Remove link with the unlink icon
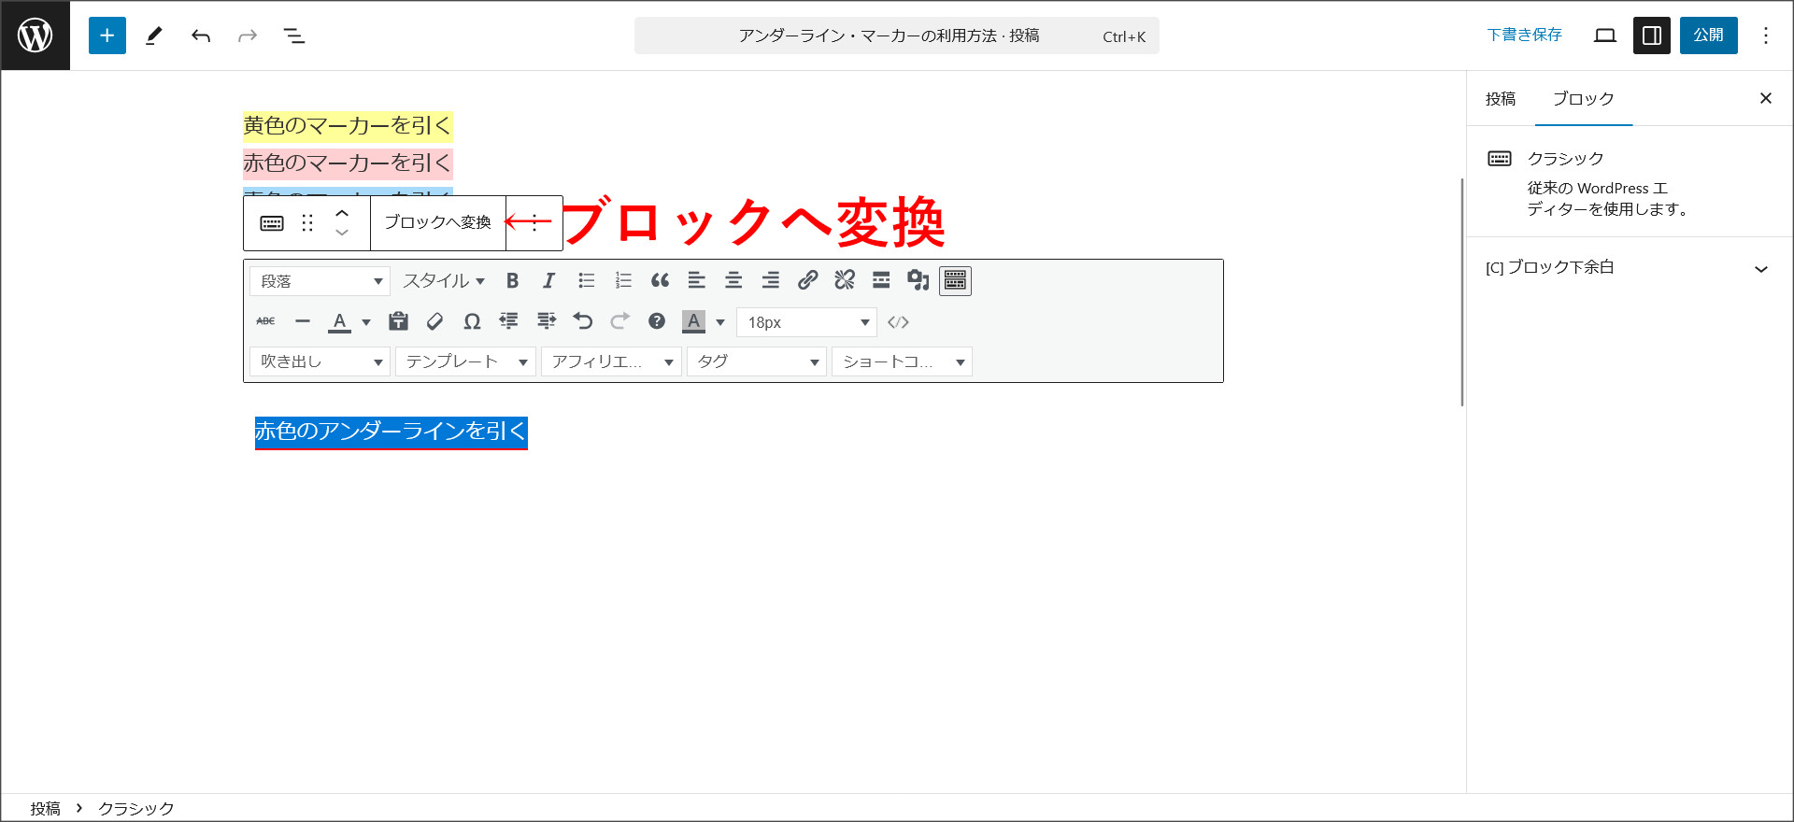This screenshot has width=1794, height=822. [x=845, y=281]
